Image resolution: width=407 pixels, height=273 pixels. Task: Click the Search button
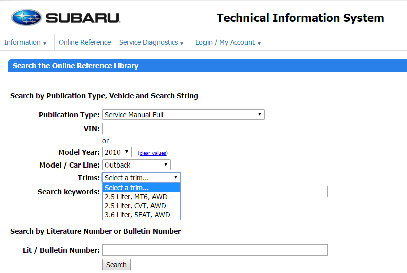pyautogui.click(x=116, y=265)
